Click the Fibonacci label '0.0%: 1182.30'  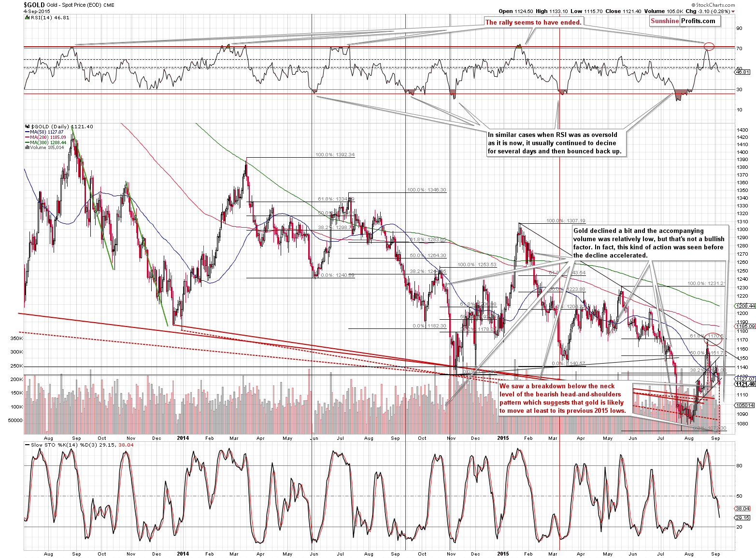point(429,326)
